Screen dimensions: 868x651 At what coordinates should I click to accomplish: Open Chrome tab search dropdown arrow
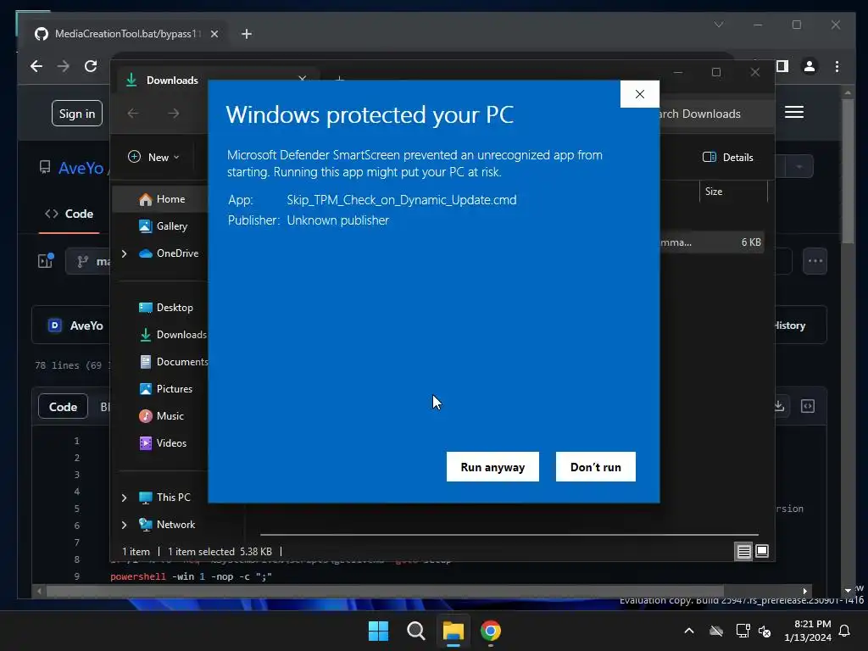click(x=719, y=25)
